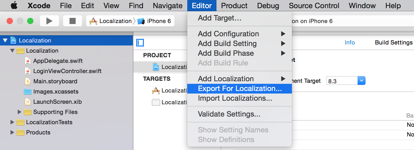Open LoginViewController.swift
Viewport: 414px width, 150px height.
click(67, 71)
